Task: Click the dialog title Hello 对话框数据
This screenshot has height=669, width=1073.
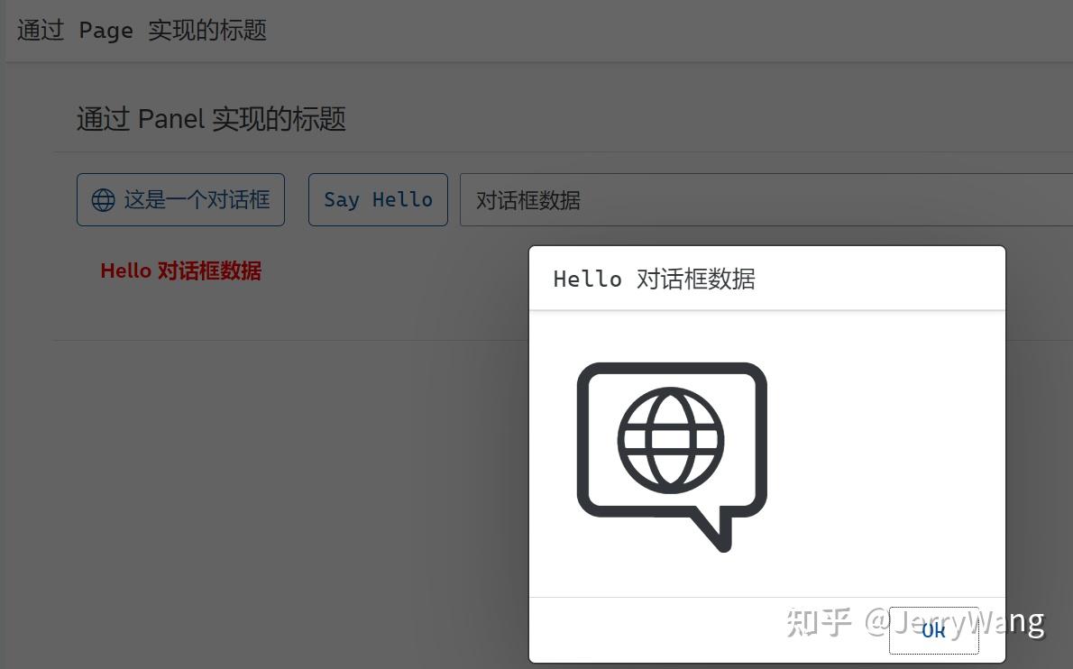Action: [655, 279]
